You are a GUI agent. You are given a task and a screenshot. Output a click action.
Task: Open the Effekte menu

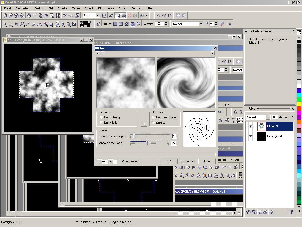[62, 8]
